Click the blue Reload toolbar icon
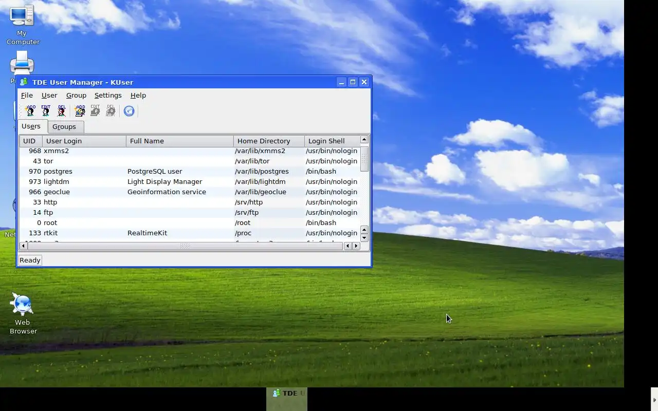Viewport: 658px width, 411px height. click(x=129, y=111)
